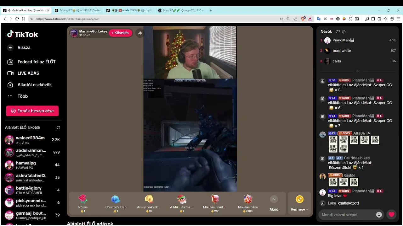
Task: Switch to the csby01 browser tab
Action: [129, 10]
